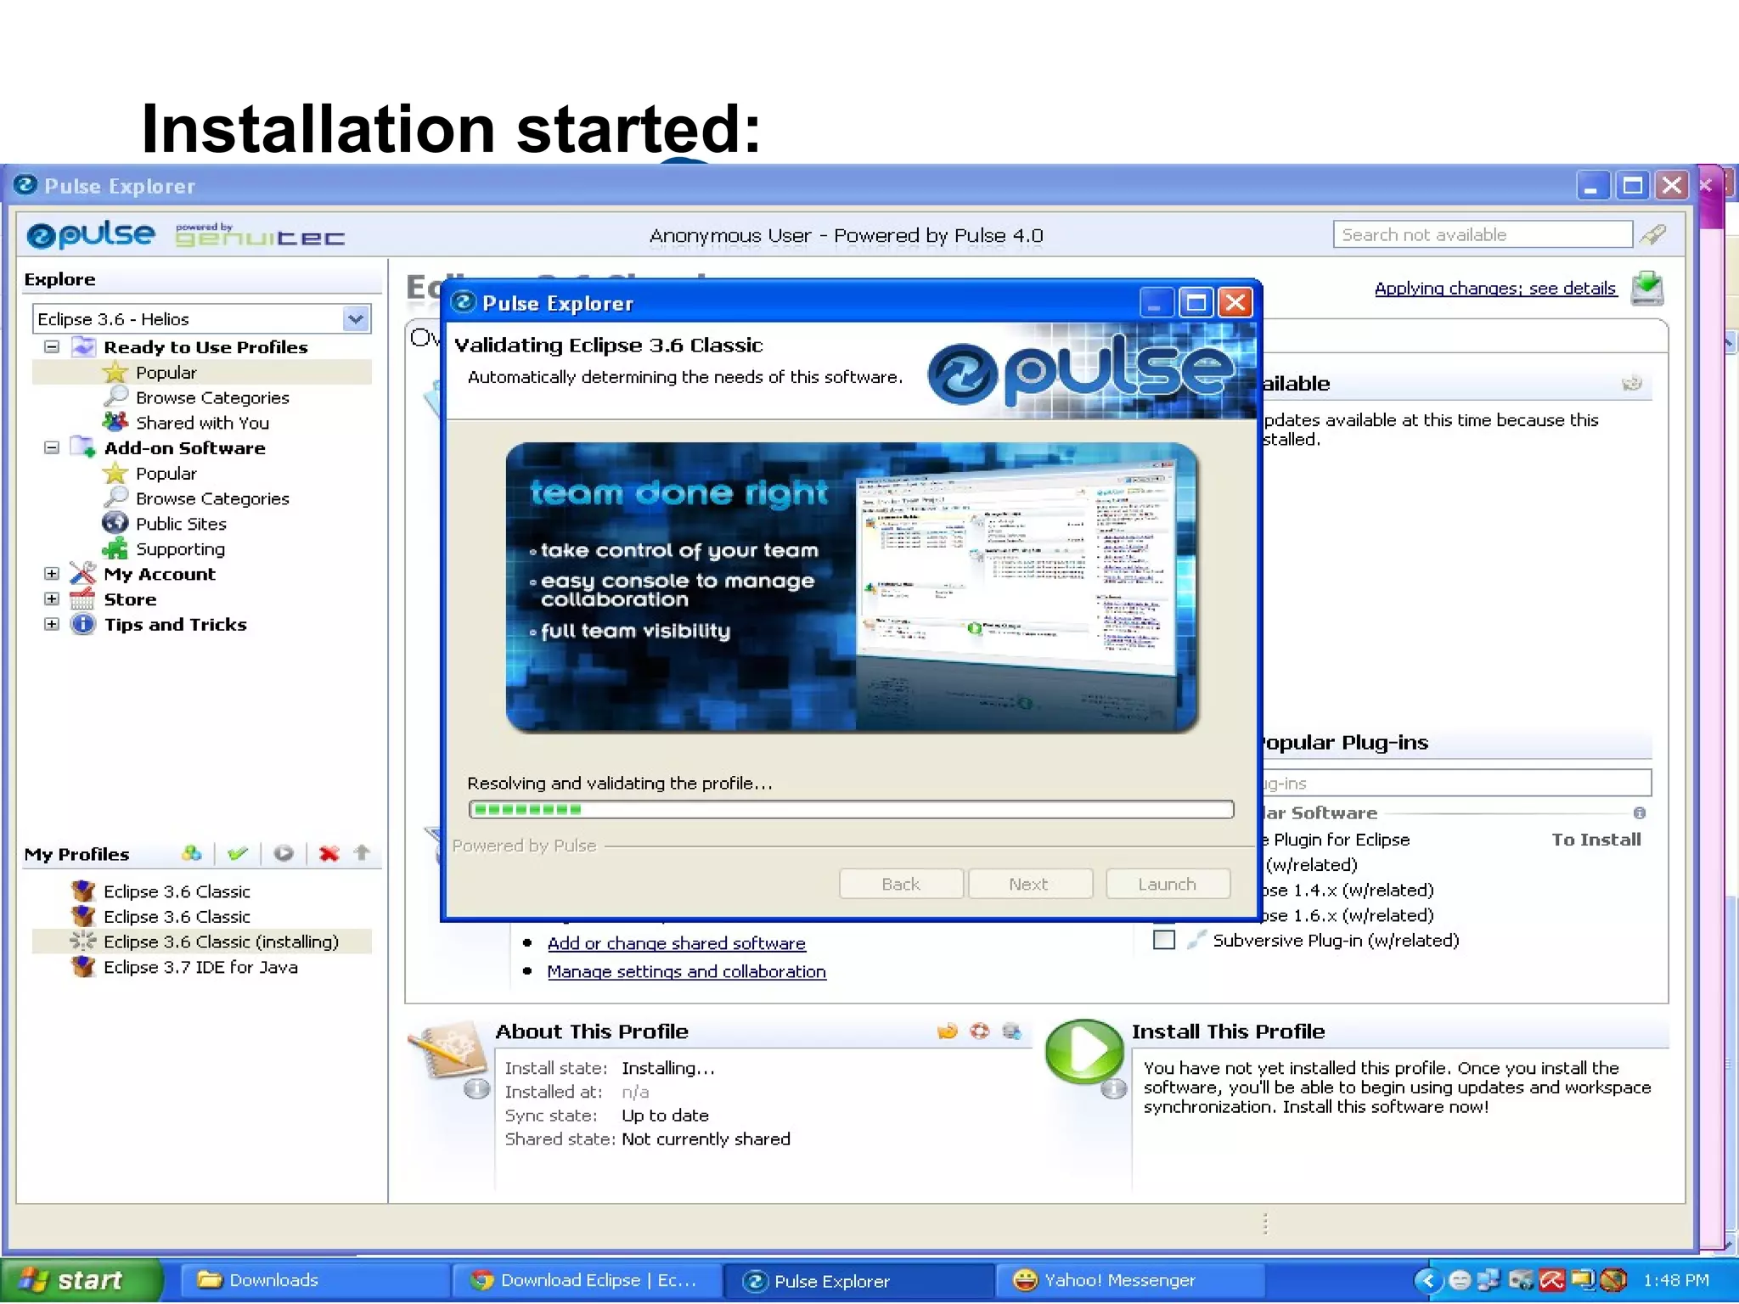The image size is (1739, 1304).
Task: Expand My Account tree node
Action: pos(52,574)
